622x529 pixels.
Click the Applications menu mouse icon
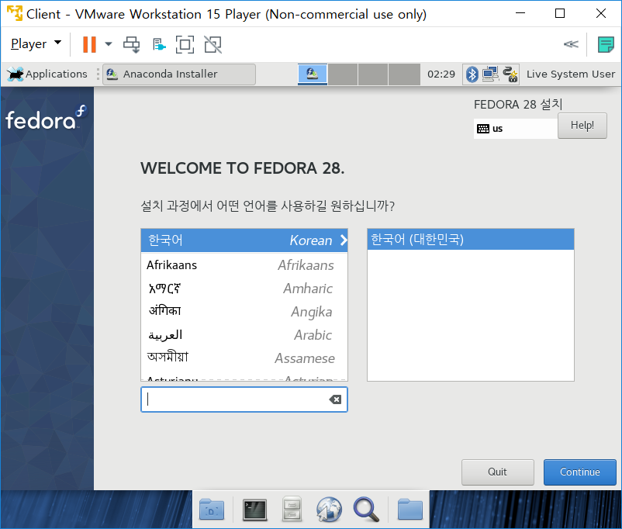pyautogui.click(x=15, y=74)
